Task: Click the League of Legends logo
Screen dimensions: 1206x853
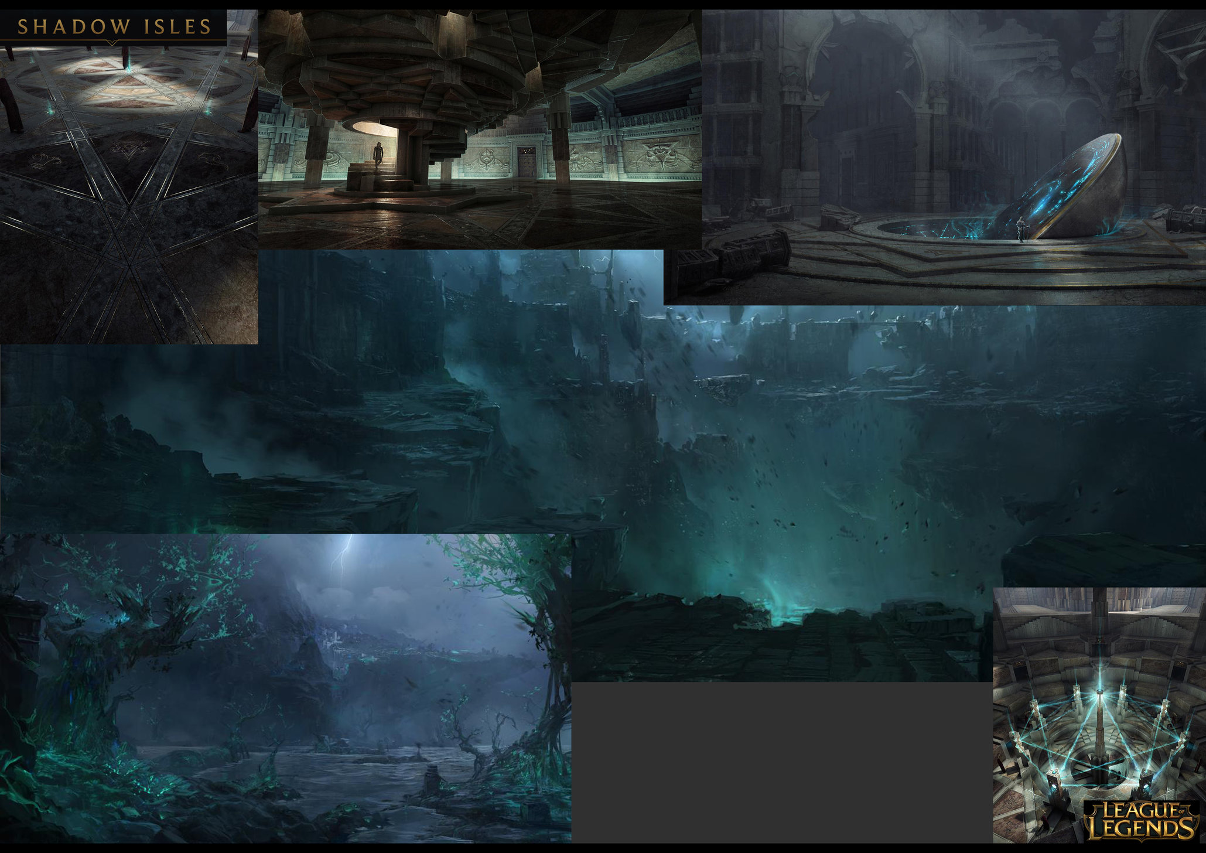Action: pos(1141,820)
